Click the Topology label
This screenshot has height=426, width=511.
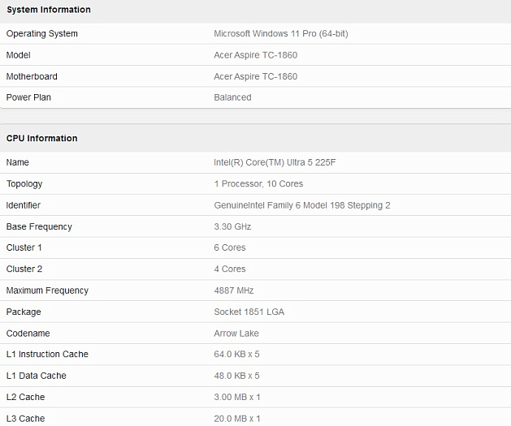click(24, 184)
